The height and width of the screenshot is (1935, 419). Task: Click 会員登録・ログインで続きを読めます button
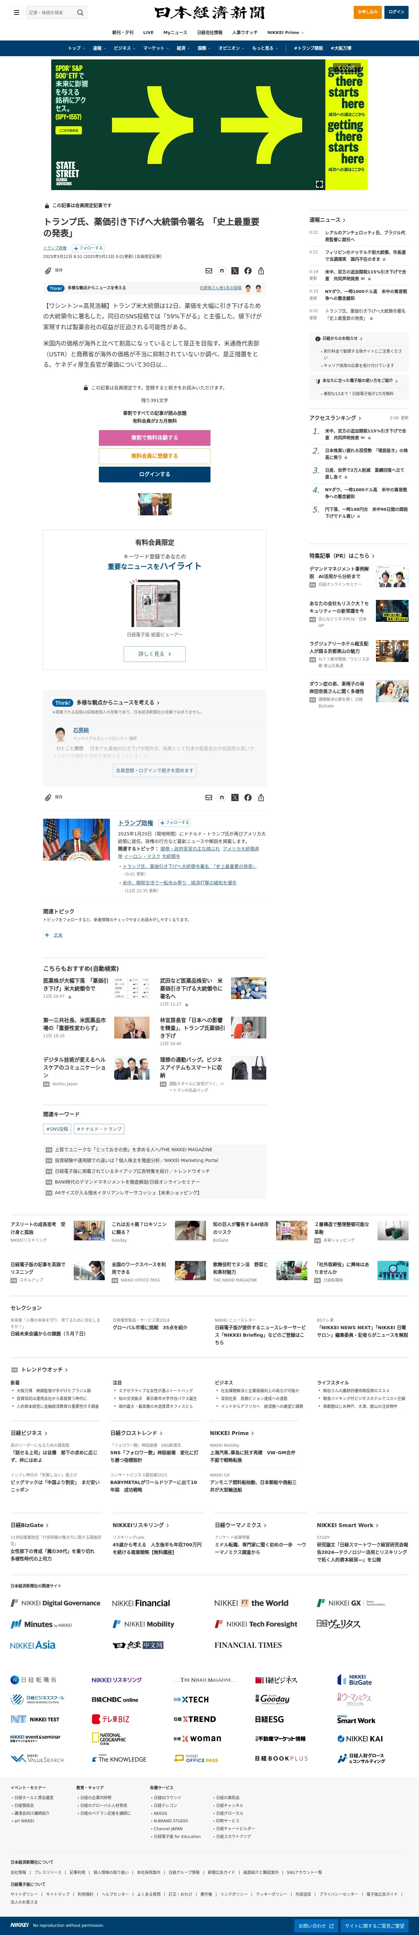pos(155,770)
